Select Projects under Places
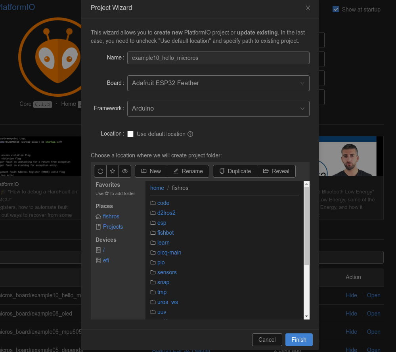396x352 pixels. click(113, 227)
